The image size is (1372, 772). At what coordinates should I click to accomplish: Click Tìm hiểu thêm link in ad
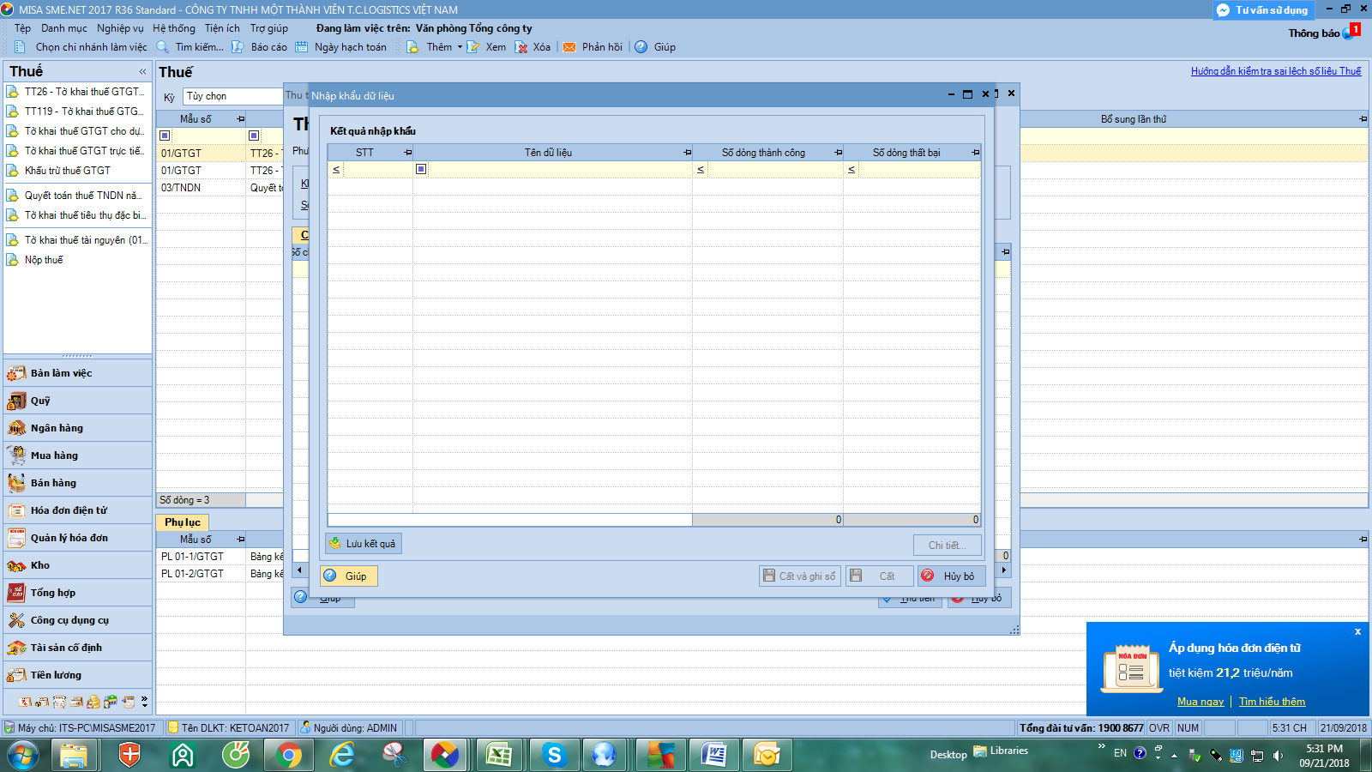(1272, 702)
